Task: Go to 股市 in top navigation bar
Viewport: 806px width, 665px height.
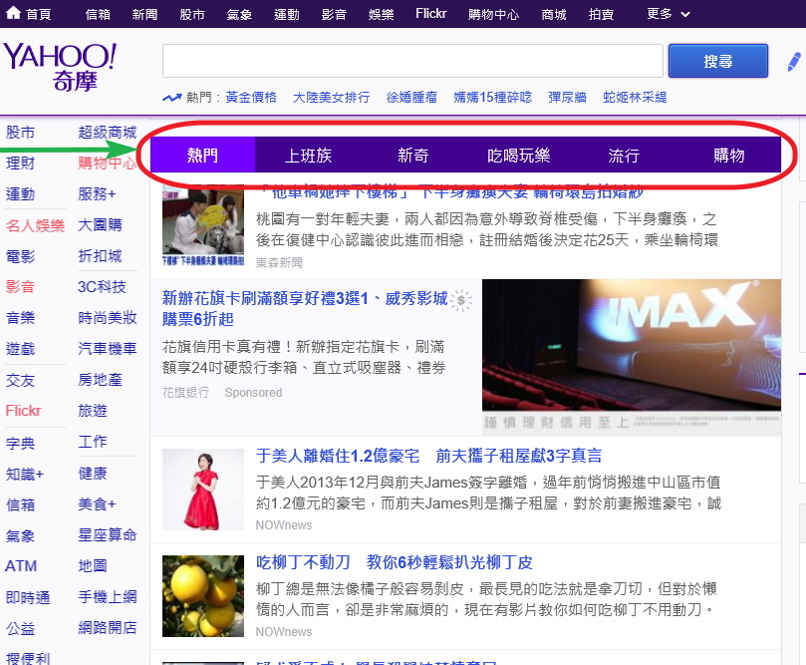Action: click(192, 14)
